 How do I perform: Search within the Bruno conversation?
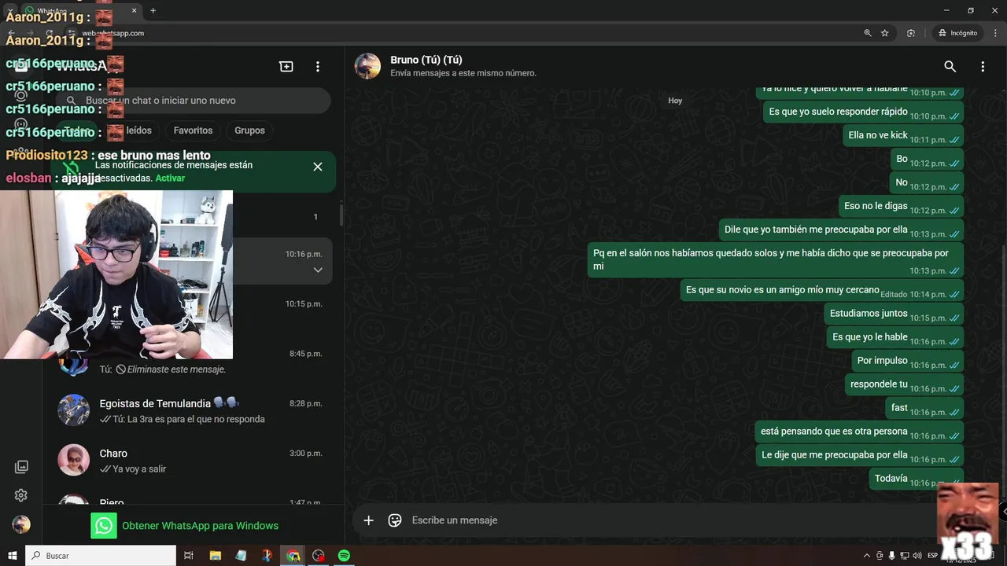tap(950, 67)
